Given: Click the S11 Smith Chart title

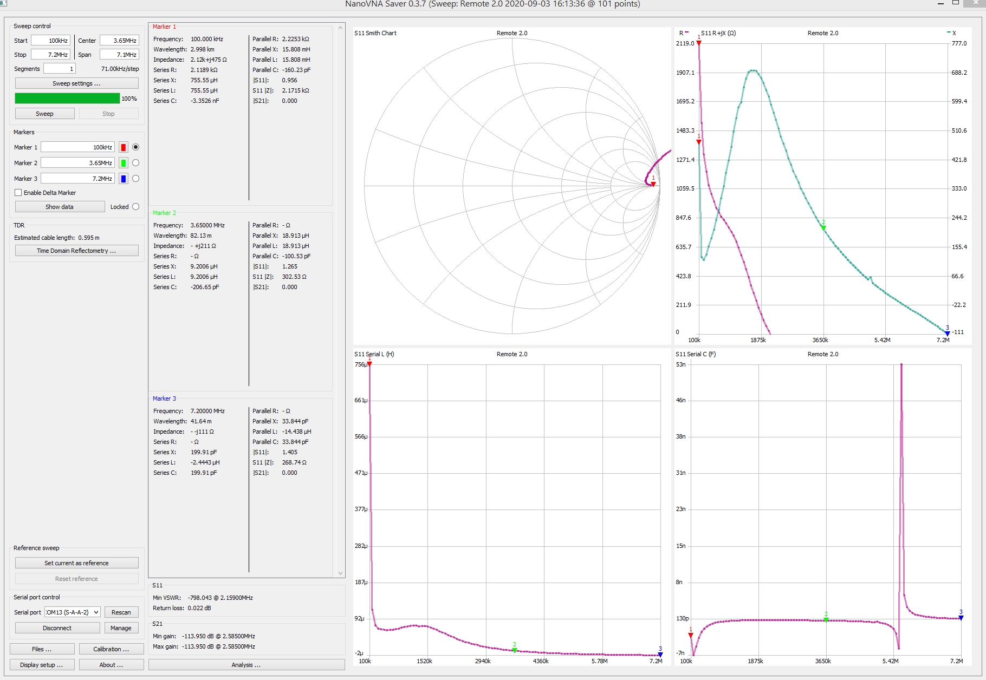Looking at the screenshot, I should (375, 33).
